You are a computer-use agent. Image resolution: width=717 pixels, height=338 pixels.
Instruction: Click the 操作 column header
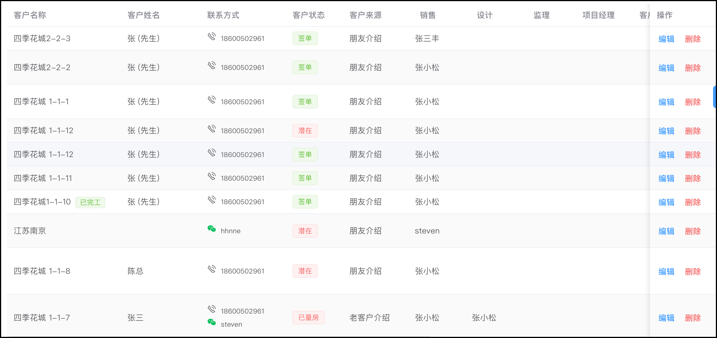coord(665,15)
